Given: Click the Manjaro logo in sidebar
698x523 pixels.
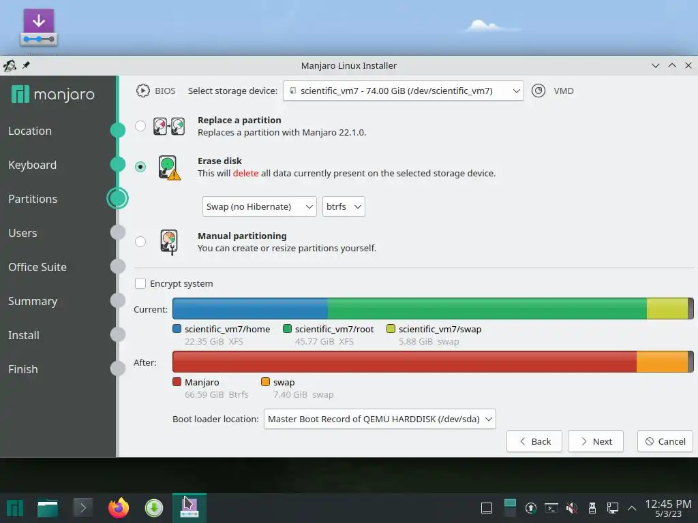Looking at the screenshot, I should coord(53,94).
